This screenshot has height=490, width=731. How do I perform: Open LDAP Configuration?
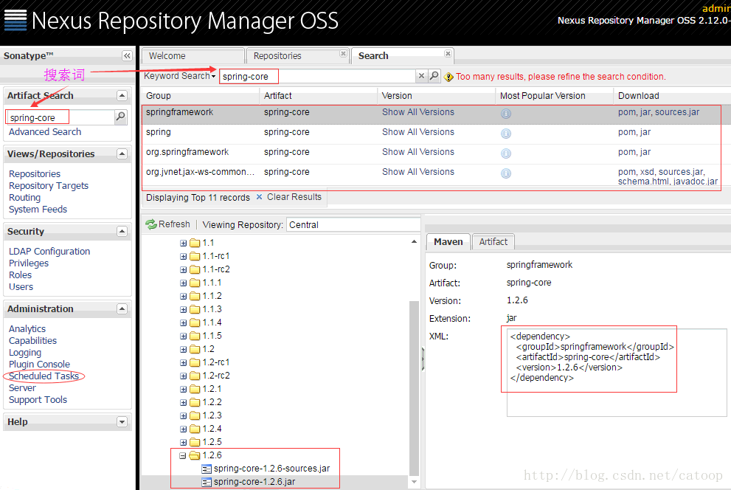[49, 252]
